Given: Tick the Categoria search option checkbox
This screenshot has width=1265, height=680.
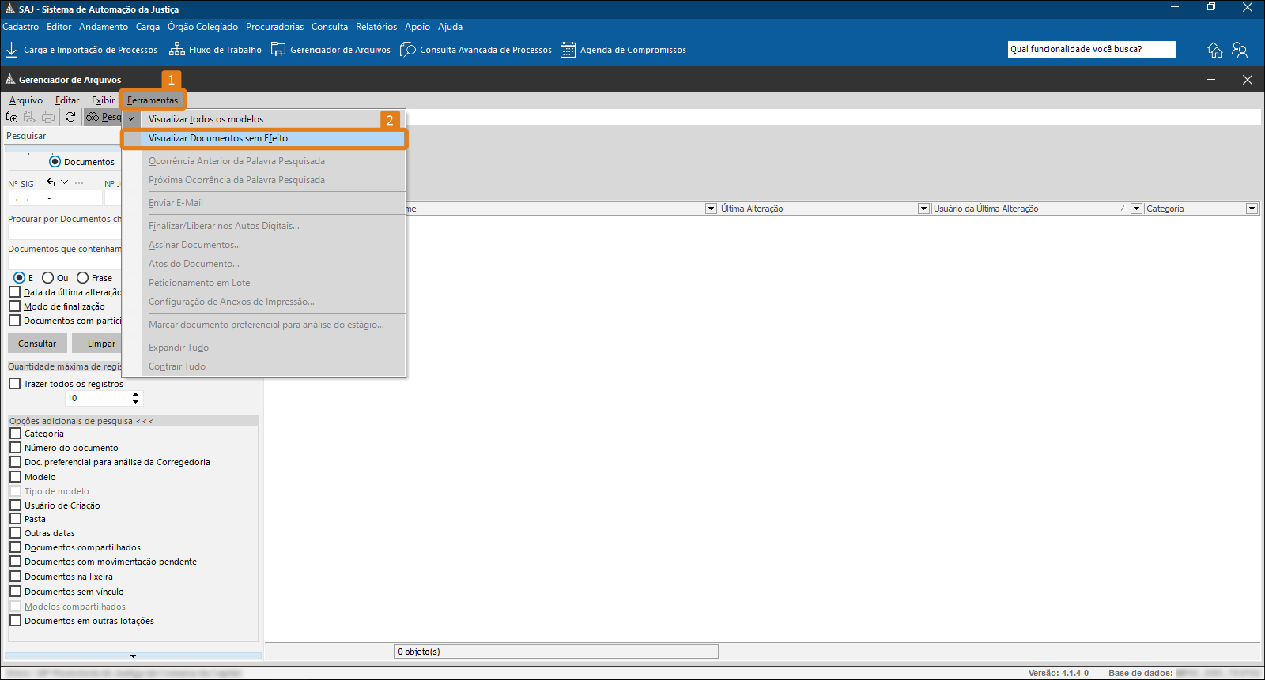Looking at the screenshot, I should coord(15,434).
